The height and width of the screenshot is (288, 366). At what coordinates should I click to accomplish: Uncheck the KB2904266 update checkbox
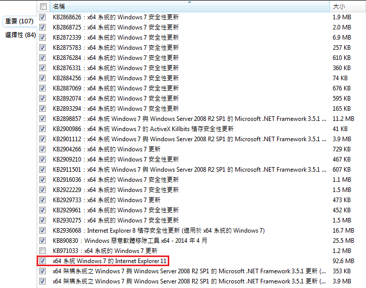pos(43,149)
